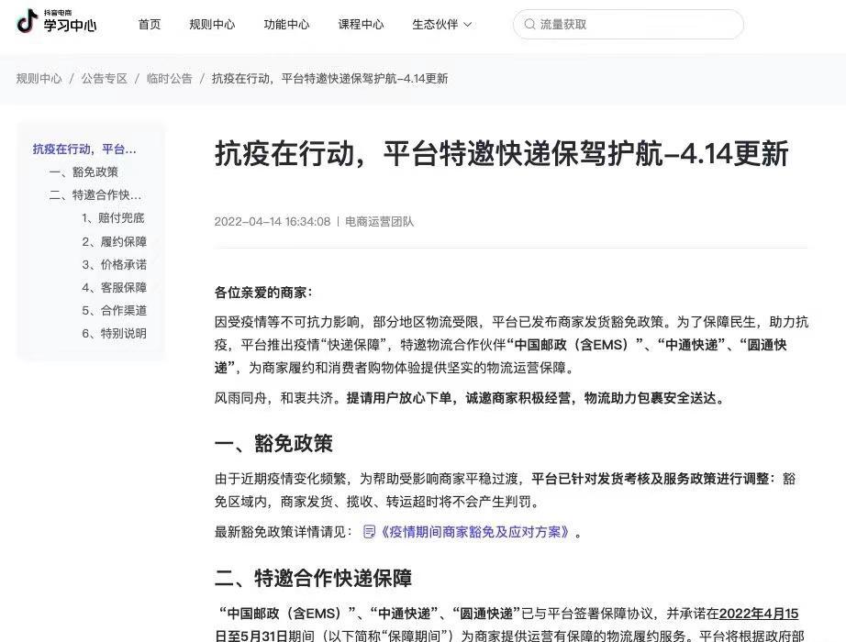Jump to outline item 6、特别说明

click(115, 334)
